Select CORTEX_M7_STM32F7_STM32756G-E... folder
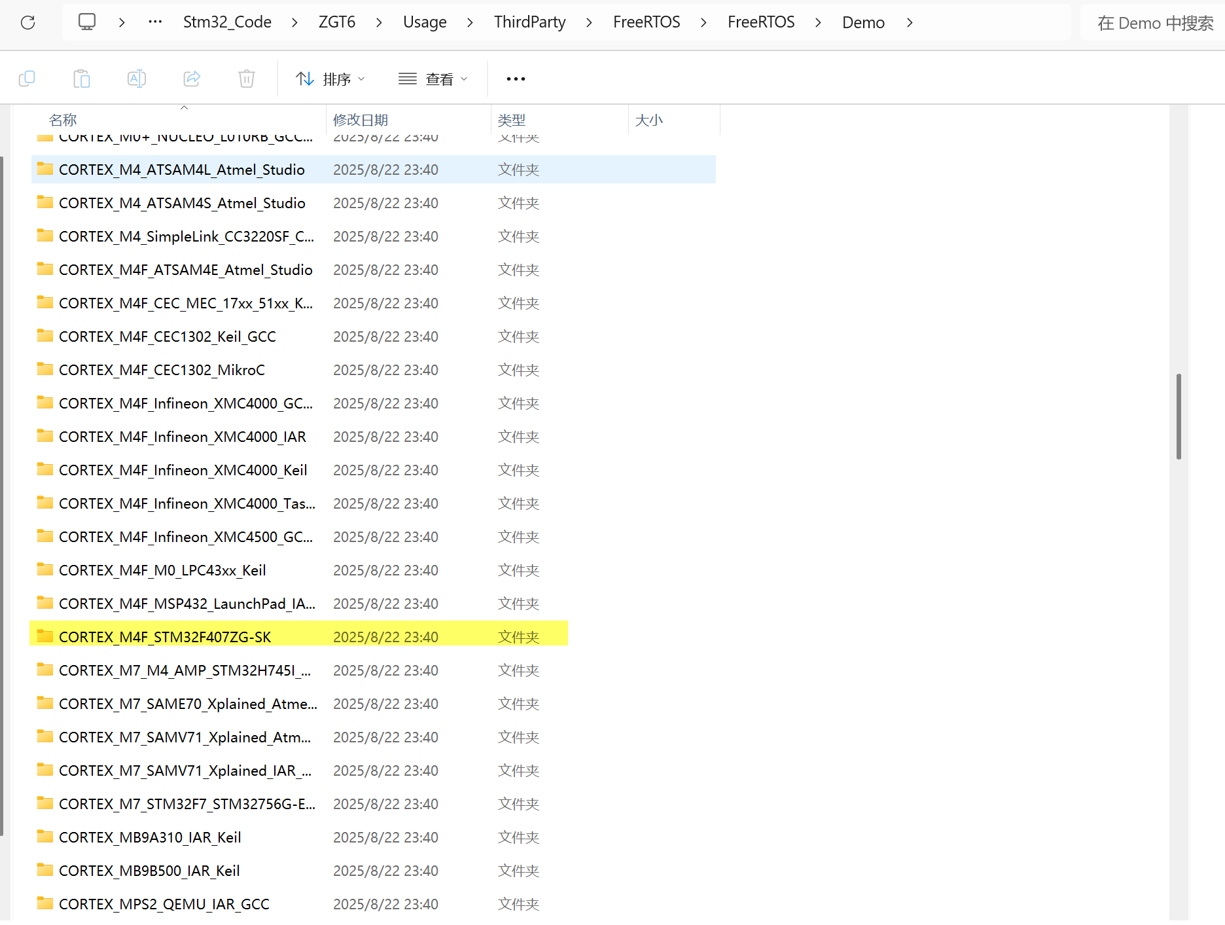This screenshot has height=925, width=1225. 373,804
